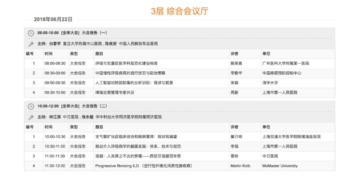Click the 题目 column header in session one table

tap(99, 53)
